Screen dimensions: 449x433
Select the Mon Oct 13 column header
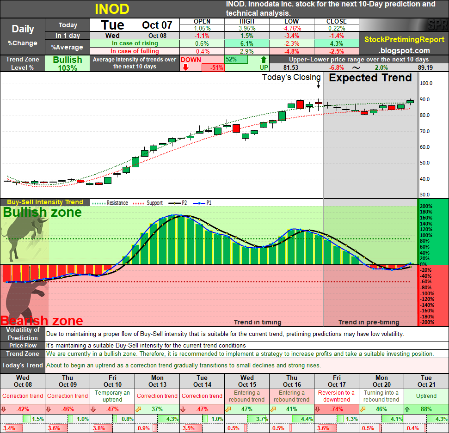(157, 381)
